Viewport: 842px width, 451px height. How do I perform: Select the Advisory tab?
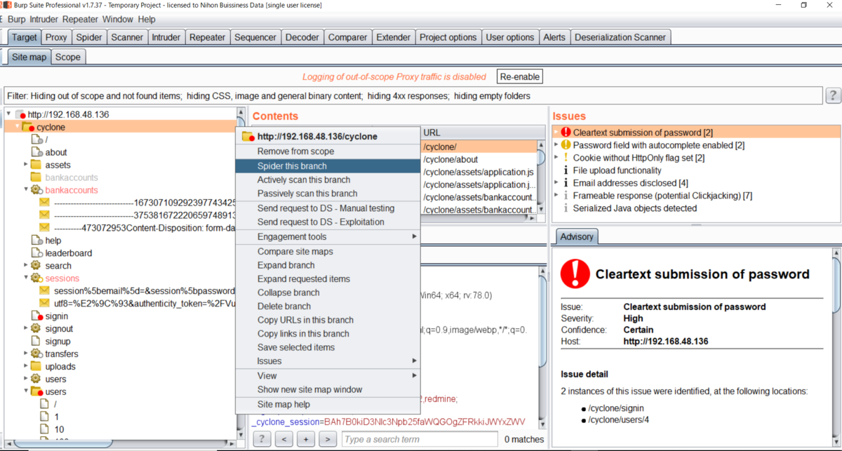(577, 236)
